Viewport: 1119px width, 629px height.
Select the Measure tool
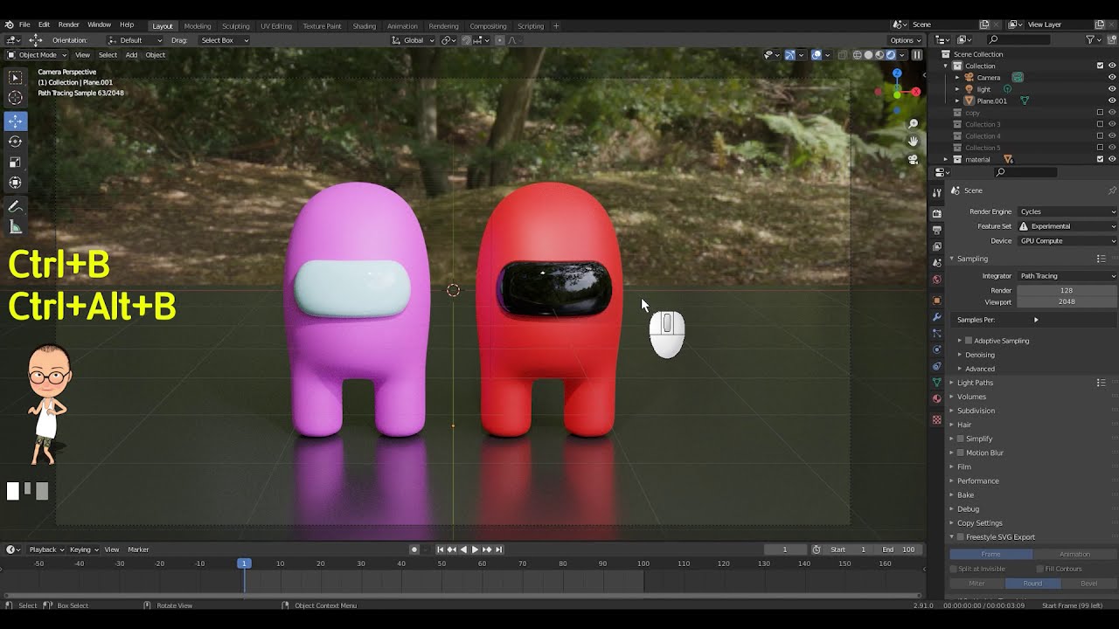pos(16,228)
